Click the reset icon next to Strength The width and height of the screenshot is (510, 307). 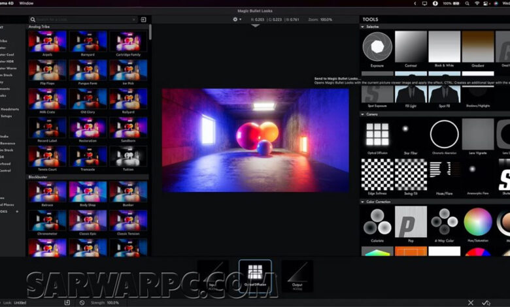(82, 302)
